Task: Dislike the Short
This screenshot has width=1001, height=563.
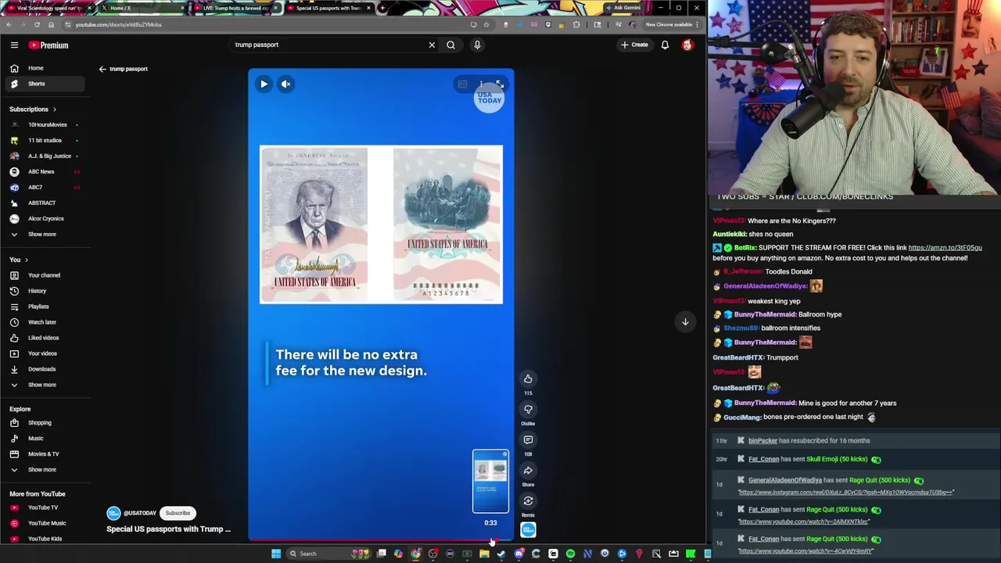Action: tap(528, 410)
